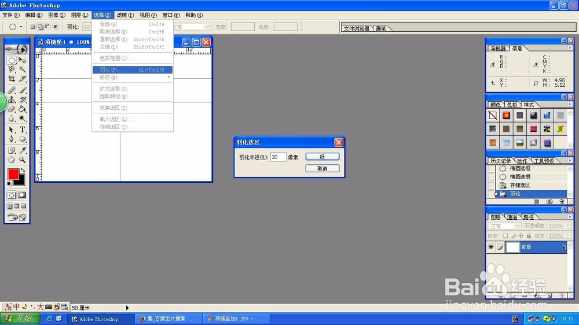Switch to the 通道 tab
579x325 pixels.
(512, 217)
